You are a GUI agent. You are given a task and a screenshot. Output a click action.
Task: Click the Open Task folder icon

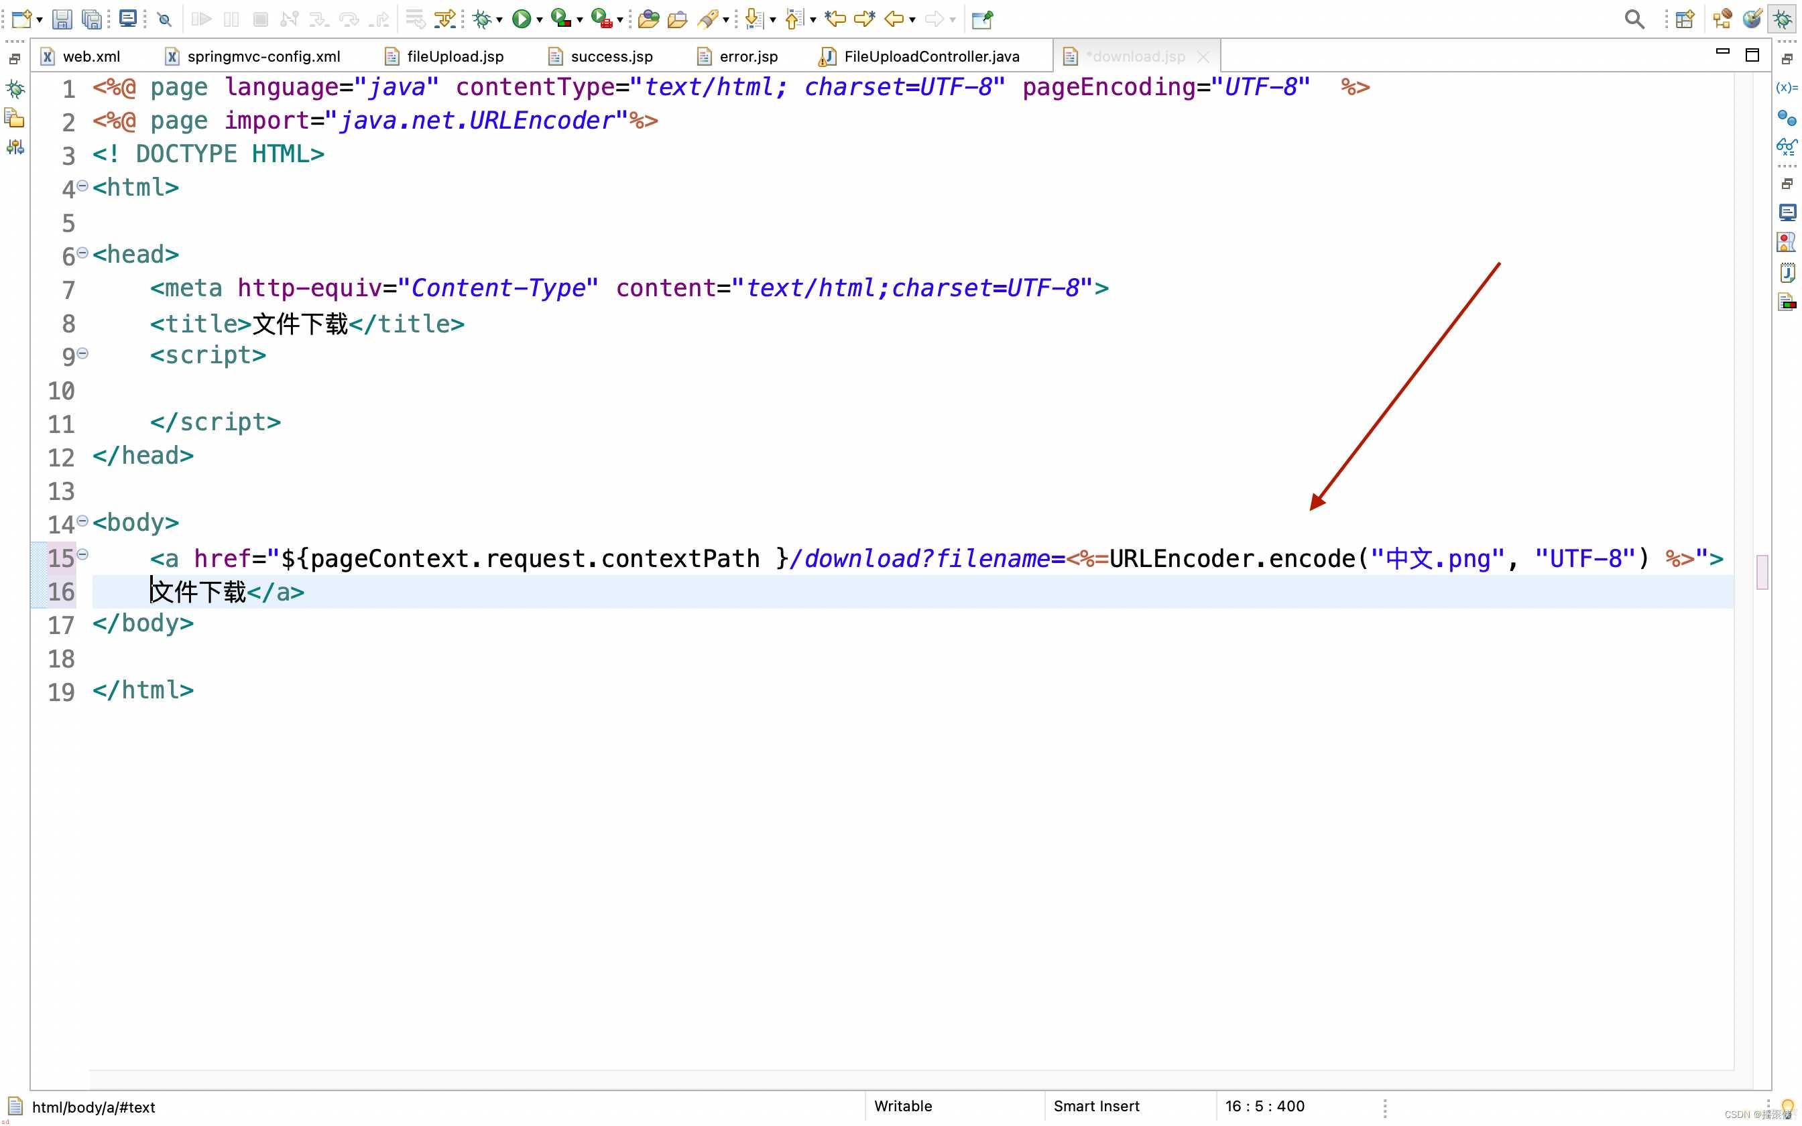(677, 19)
